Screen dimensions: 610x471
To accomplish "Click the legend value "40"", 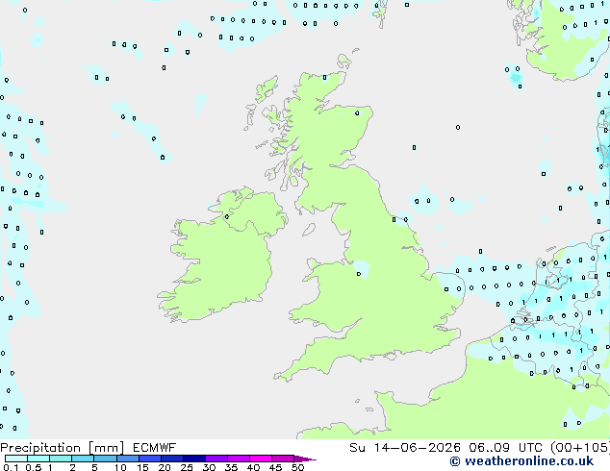I will coord(253,467).
